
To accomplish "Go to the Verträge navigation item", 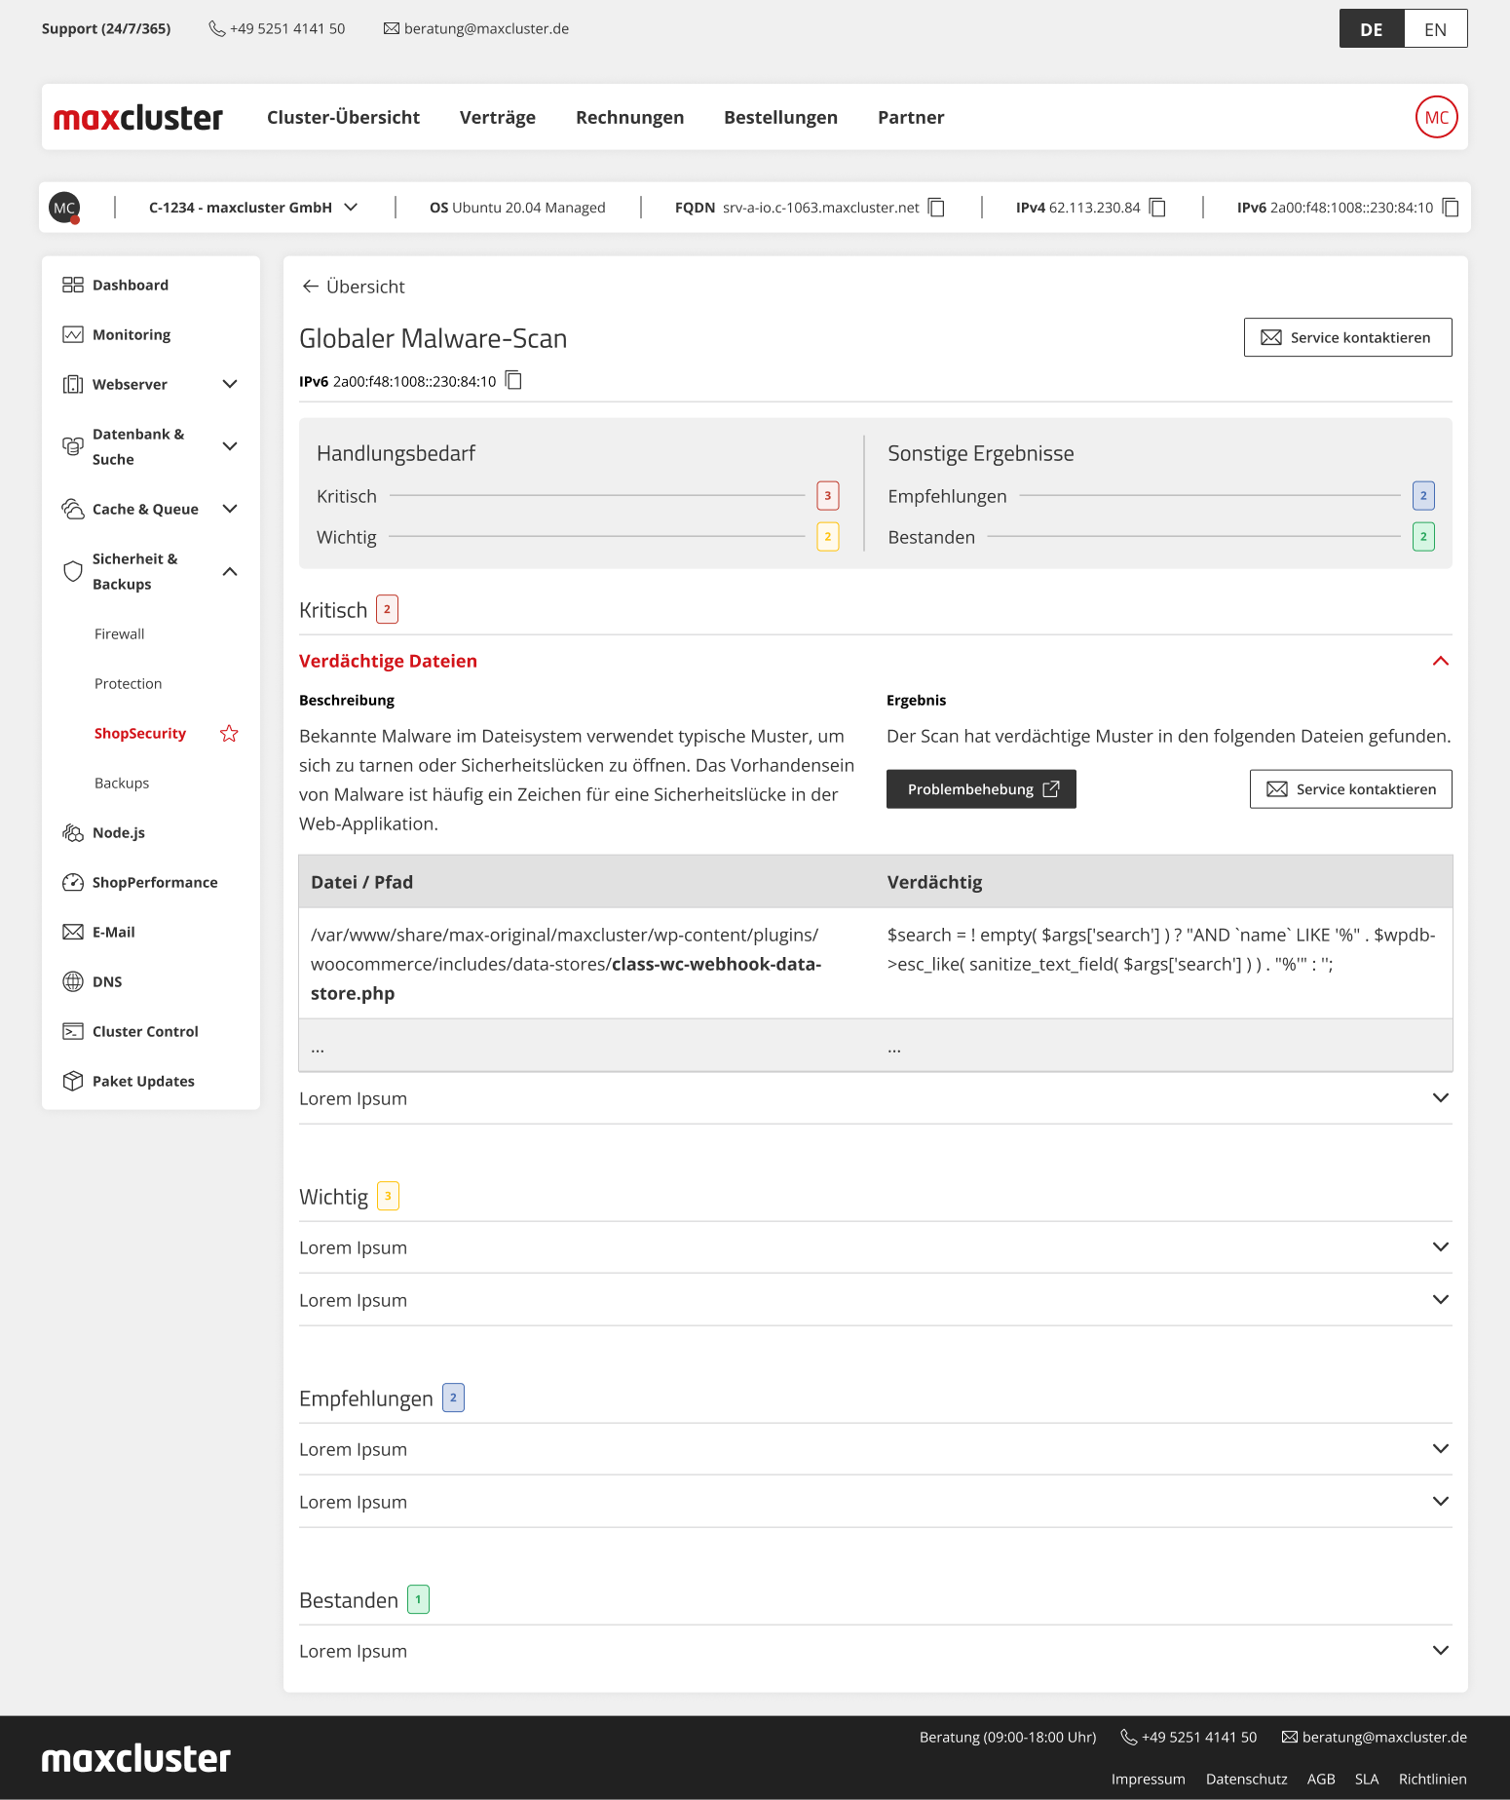I will (498, 117).
